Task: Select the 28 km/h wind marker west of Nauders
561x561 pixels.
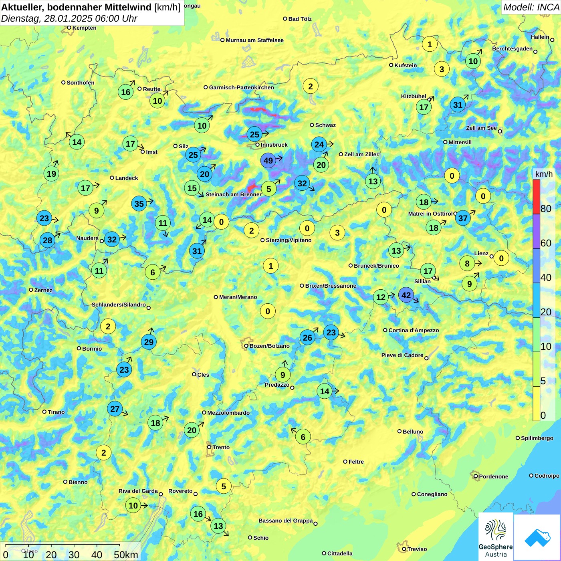Action: point(47,240)
